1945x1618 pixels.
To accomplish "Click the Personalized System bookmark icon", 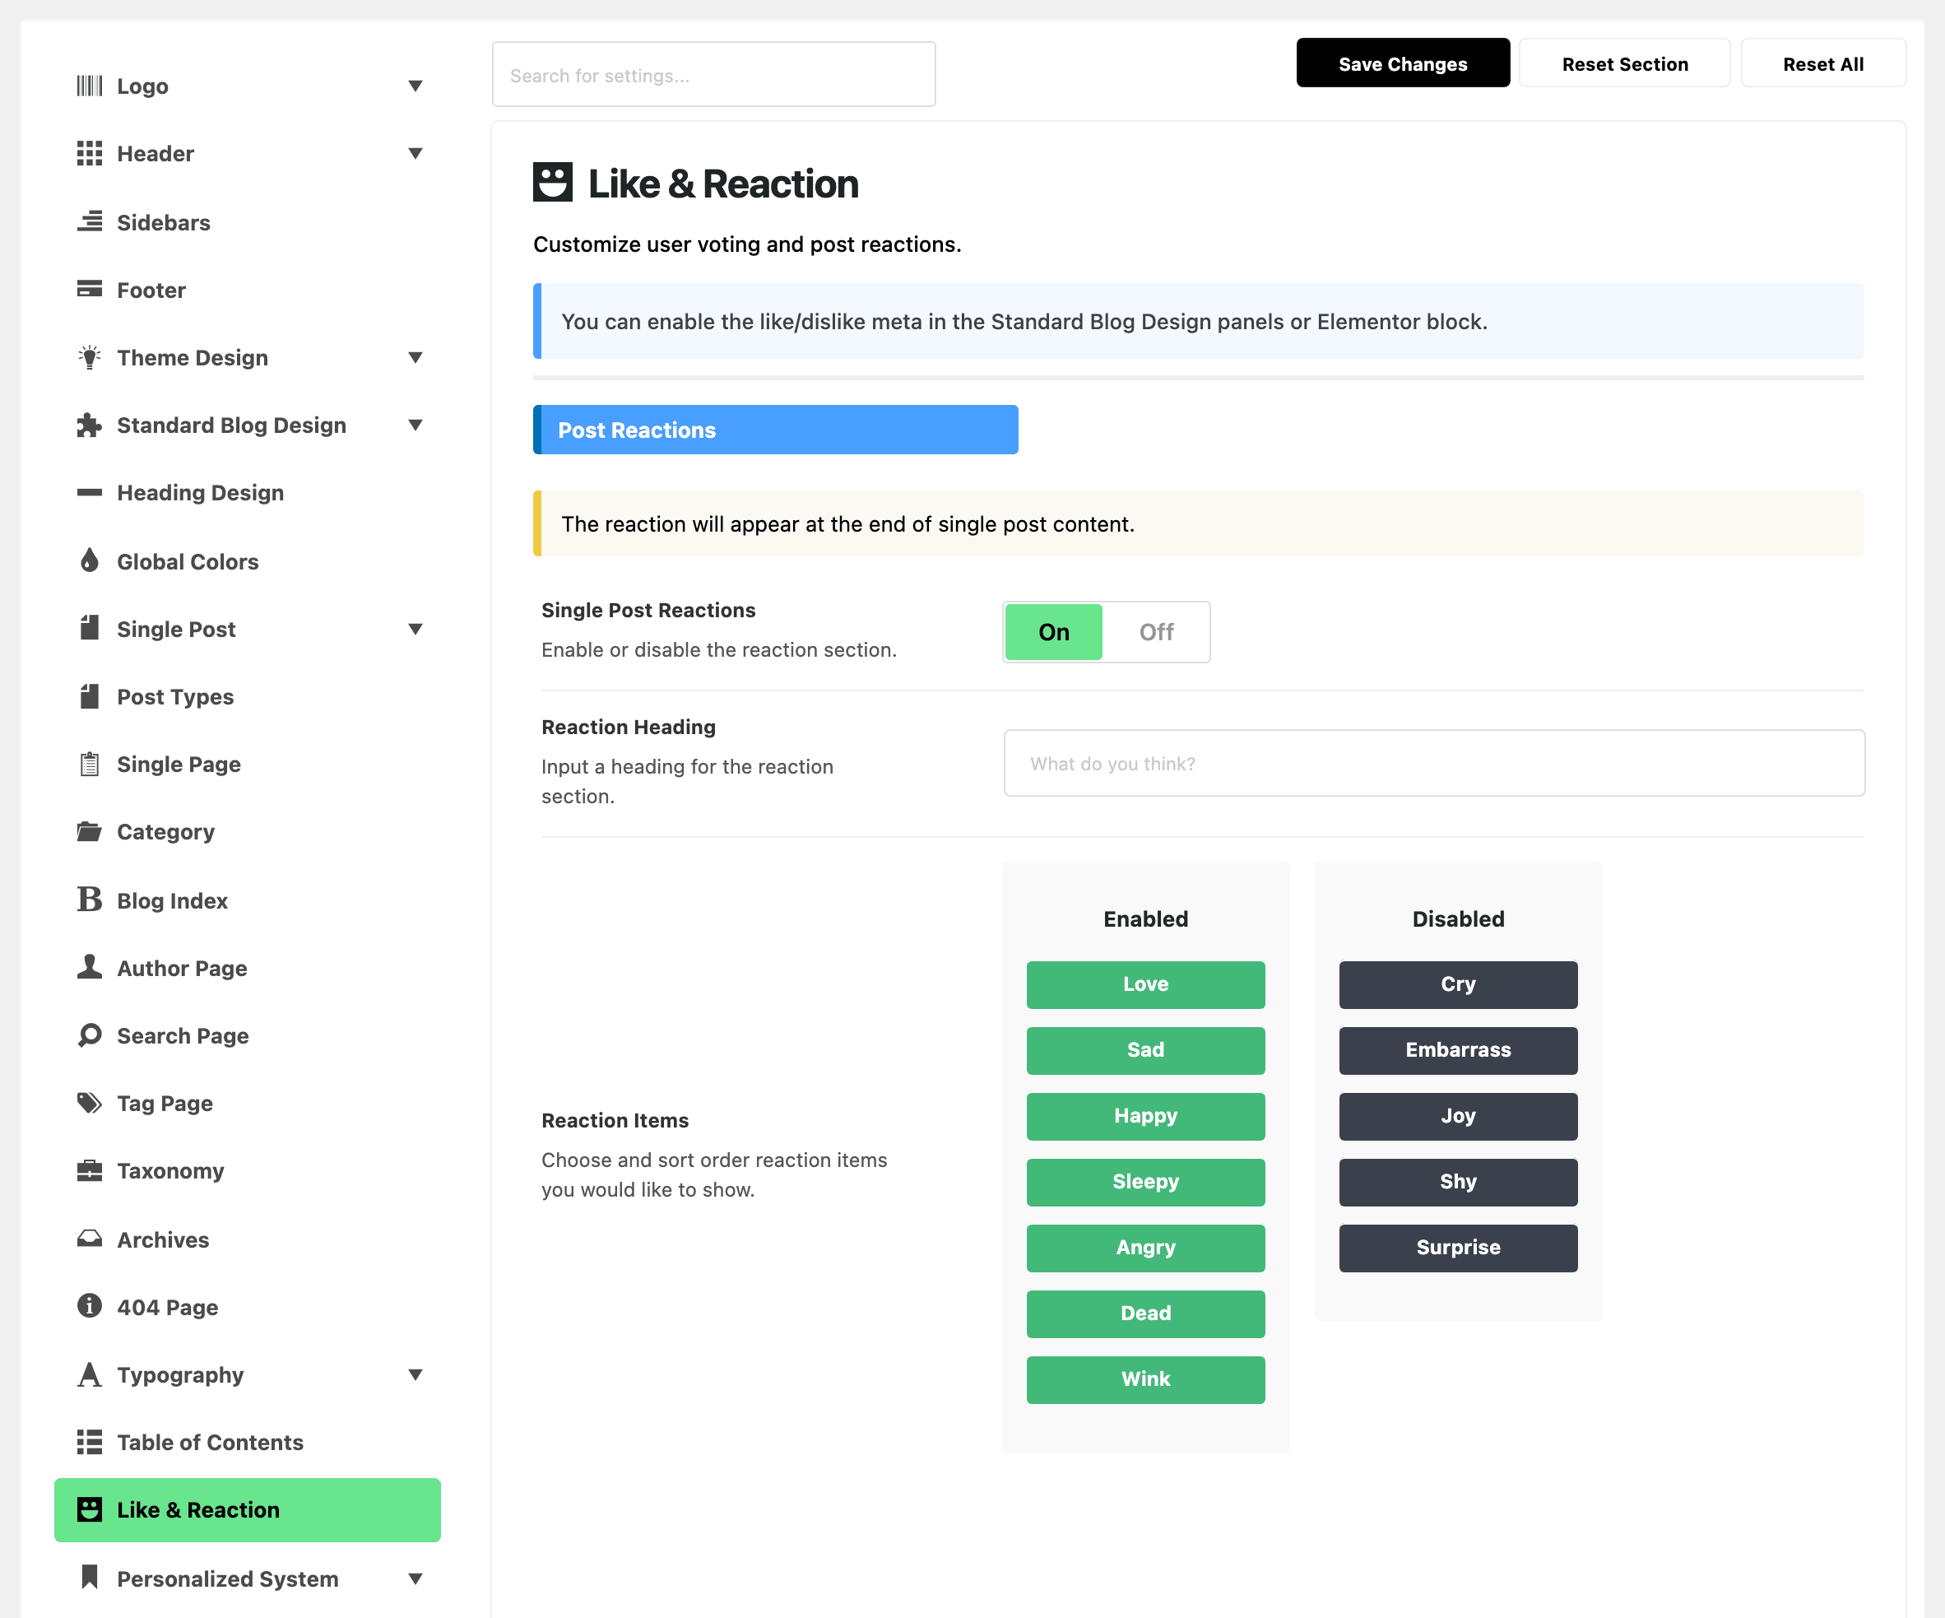I will click(x=89, y=1576).
